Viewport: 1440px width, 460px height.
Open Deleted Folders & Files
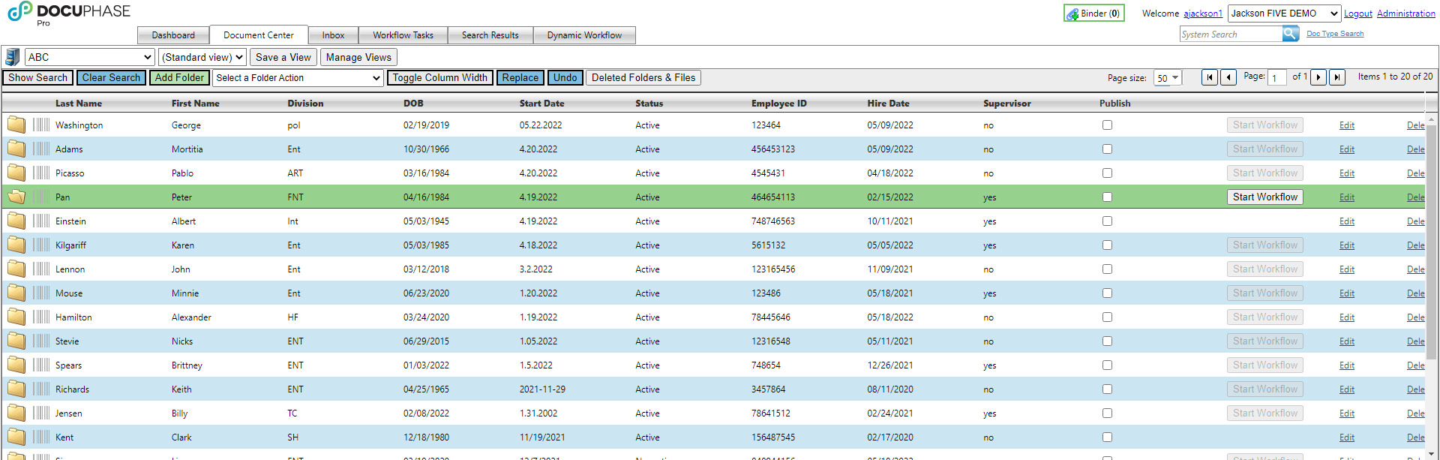643,78
